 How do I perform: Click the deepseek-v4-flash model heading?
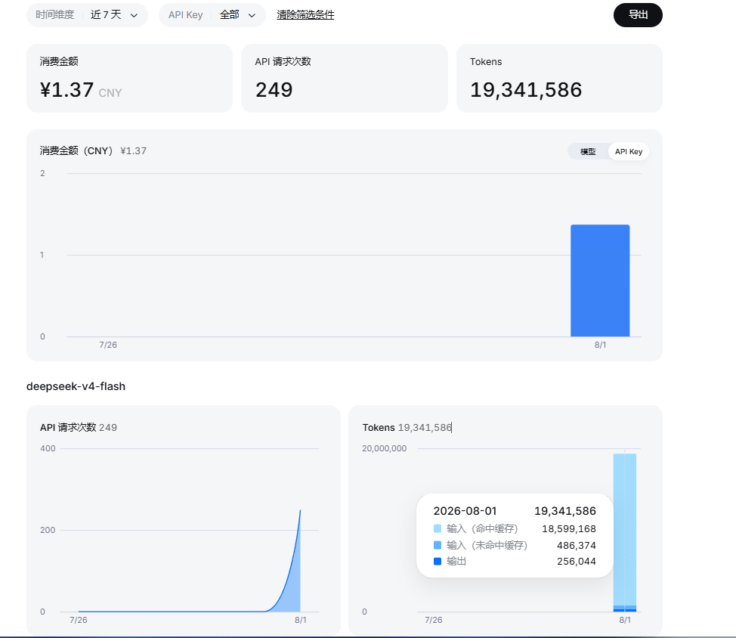(x=76, y=386)
